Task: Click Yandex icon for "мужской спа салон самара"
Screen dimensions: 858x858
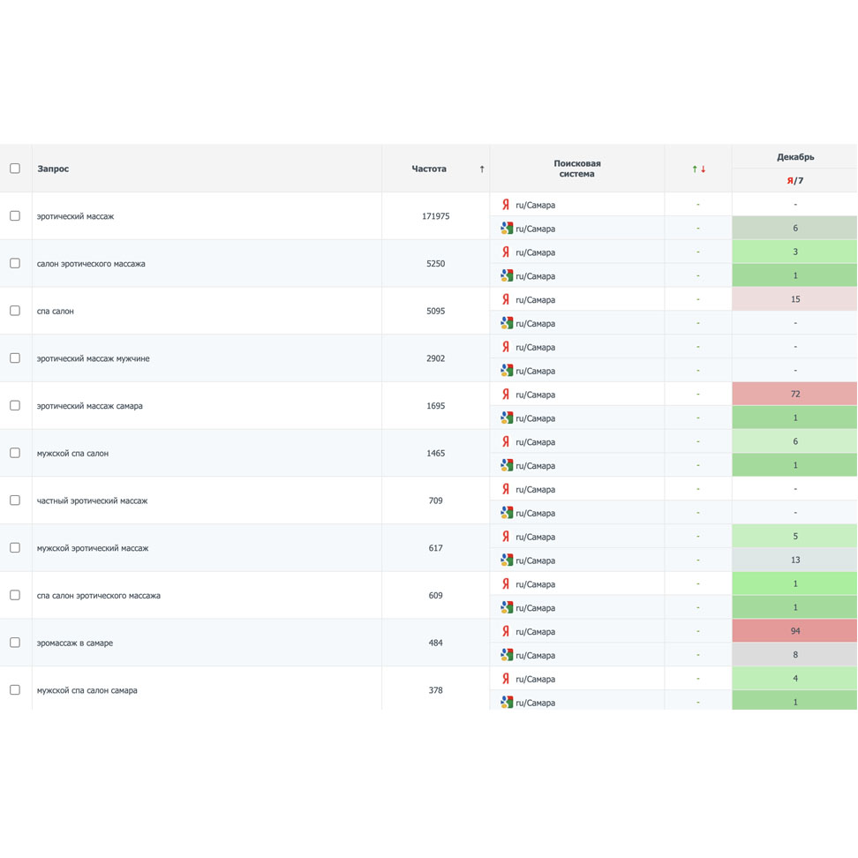Action: tap(506, 679)
